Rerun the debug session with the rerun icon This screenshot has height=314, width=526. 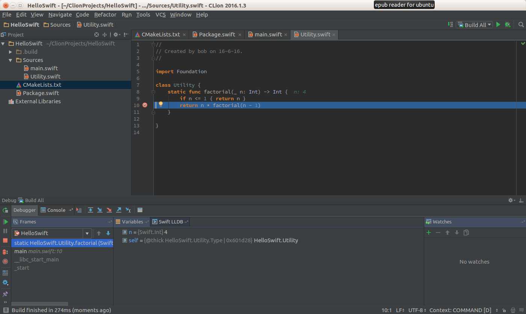5,210
